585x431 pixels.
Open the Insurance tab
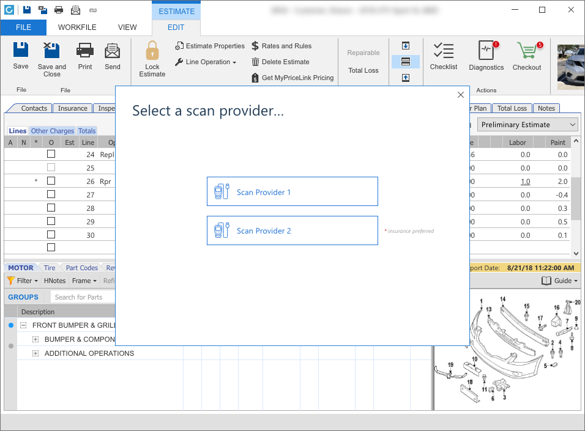click(72, 108)
